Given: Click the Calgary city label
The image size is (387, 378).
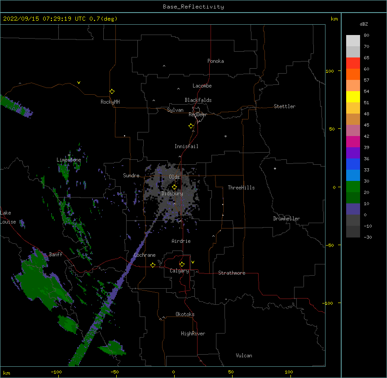Looking at the screenshot, I should pos(180,271).
